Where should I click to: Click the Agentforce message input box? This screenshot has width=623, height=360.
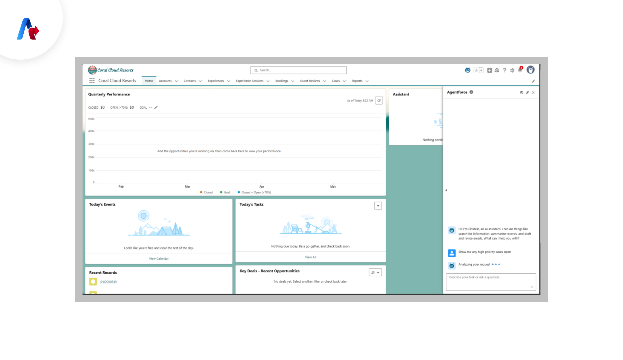pos(491,282)
